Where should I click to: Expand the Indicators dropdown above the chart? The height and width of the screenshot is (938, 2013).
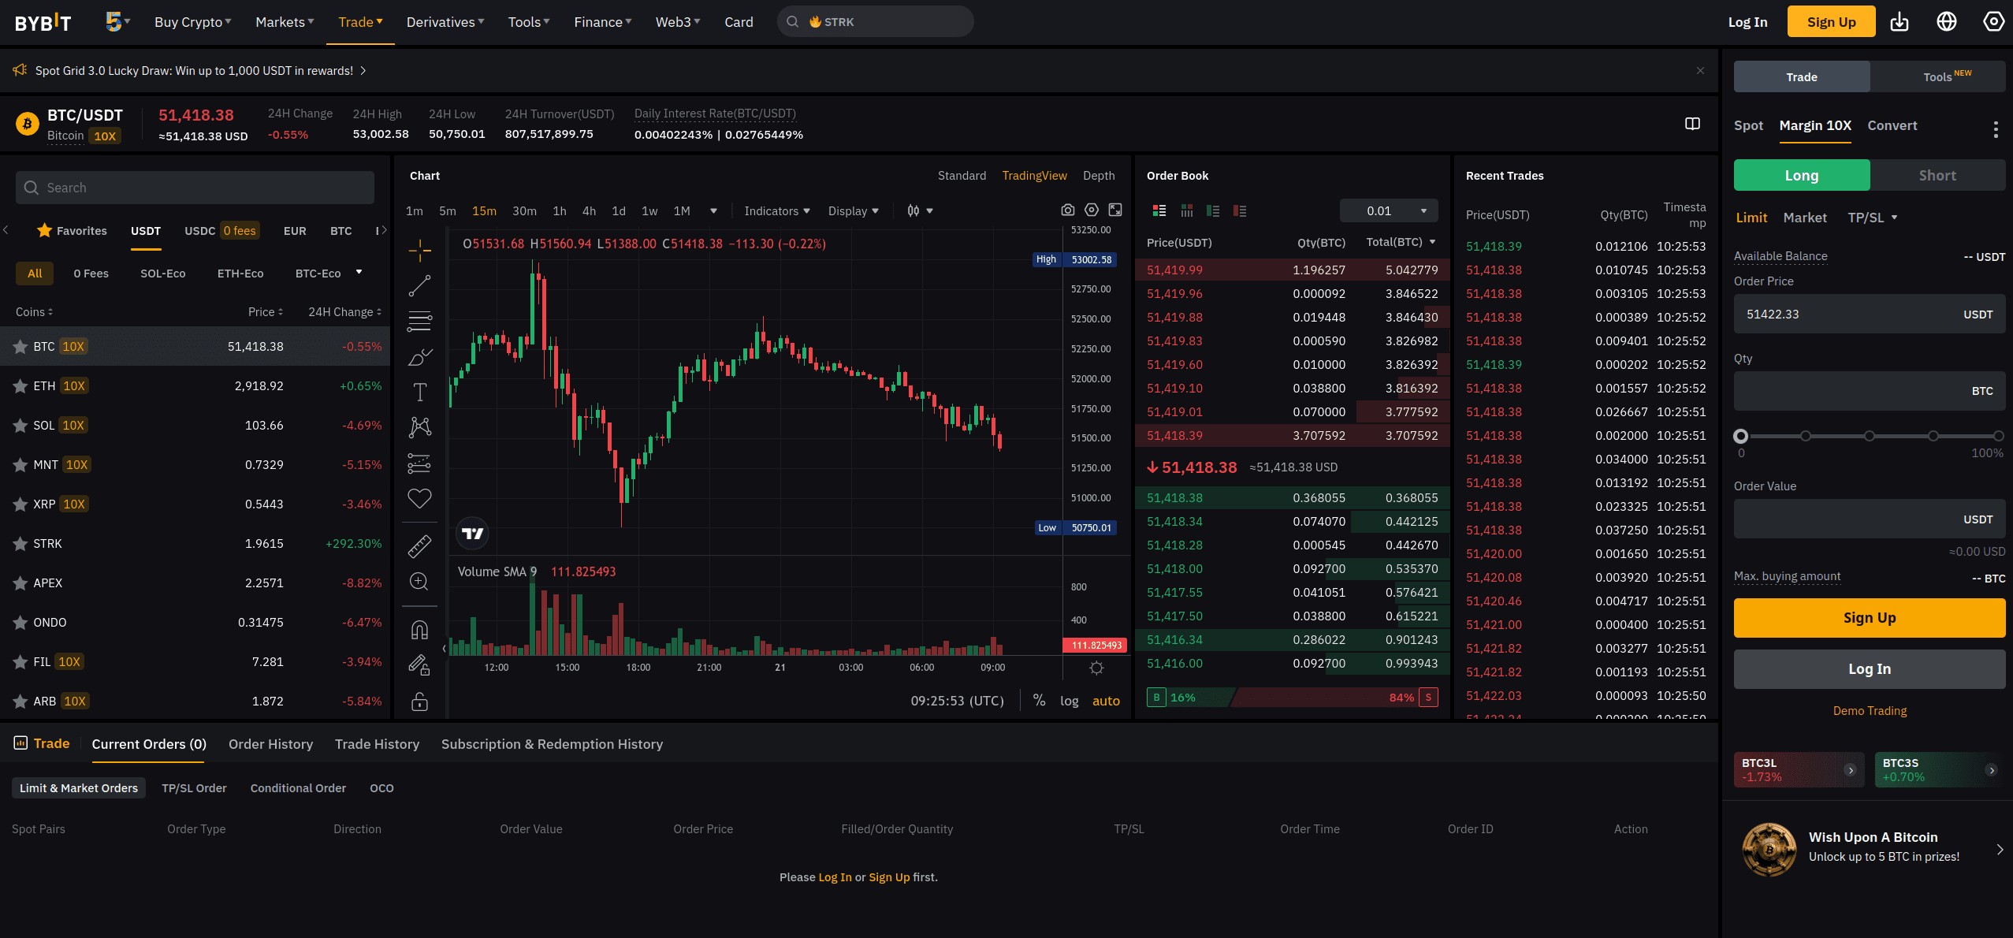click(776, 210)
